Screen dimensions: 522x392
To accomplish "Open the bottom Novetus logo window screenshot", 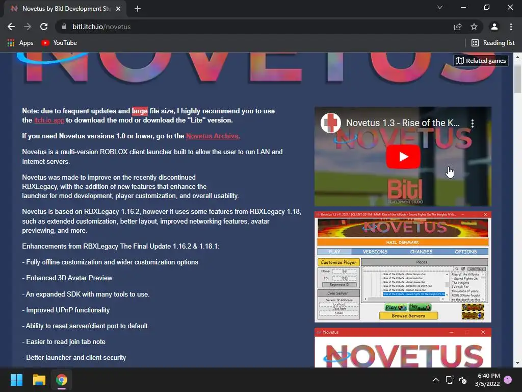I will [x=403, y=348].
